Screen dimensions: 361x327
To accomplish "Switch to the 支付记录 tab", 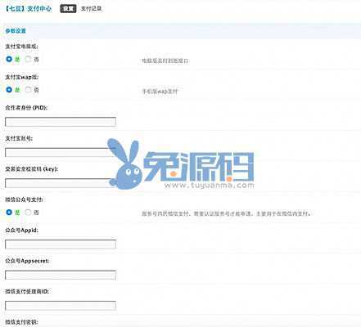I will click(92, 9).
